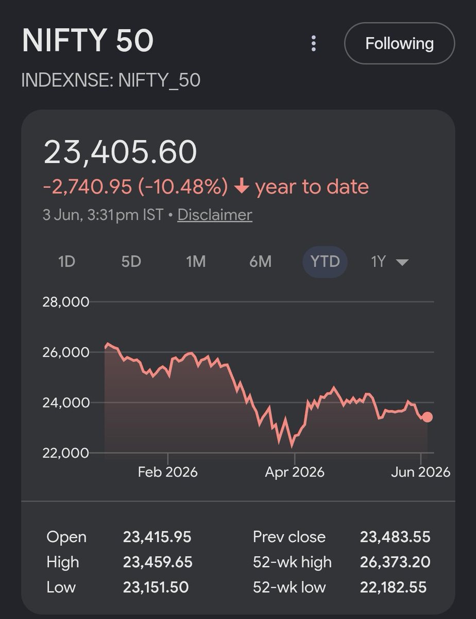Click the NIFTY 50 title
Image resolution: width=476 pixels, height=619 pixels.
[x=88, y=40]
